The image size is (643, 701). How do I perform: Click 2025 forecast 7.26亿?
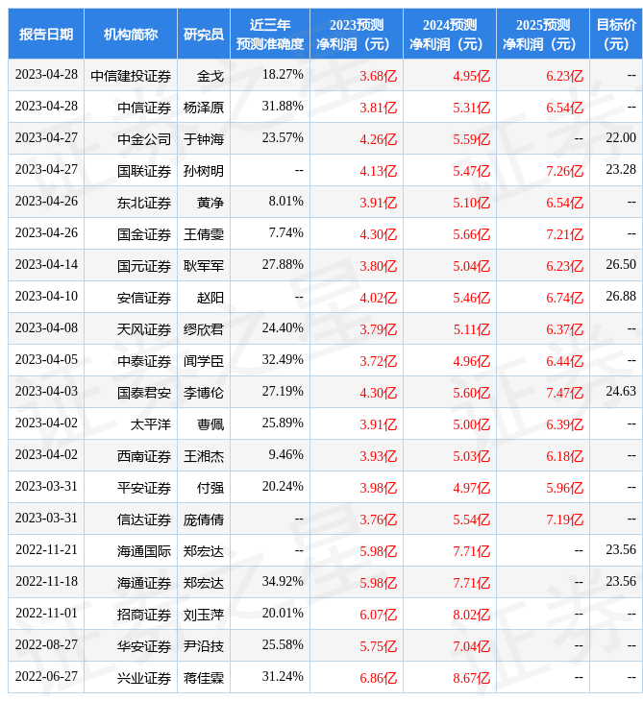[x=565, y=171]
